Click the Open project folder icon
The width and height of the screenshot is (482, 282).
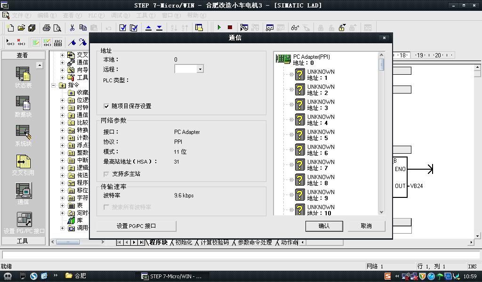[x=21, y=28]
